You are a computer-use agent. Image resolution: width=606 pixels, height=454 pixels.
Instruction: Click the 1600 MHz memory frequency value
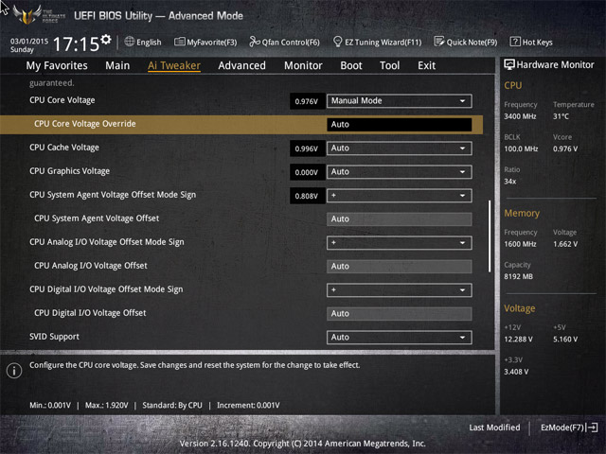click(520, 244)
